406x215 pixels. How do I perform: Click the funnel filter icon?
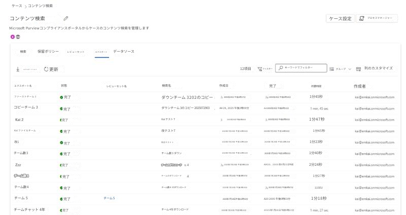260,69
